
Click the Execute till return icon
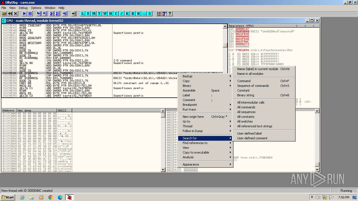[x=65, y=13]
